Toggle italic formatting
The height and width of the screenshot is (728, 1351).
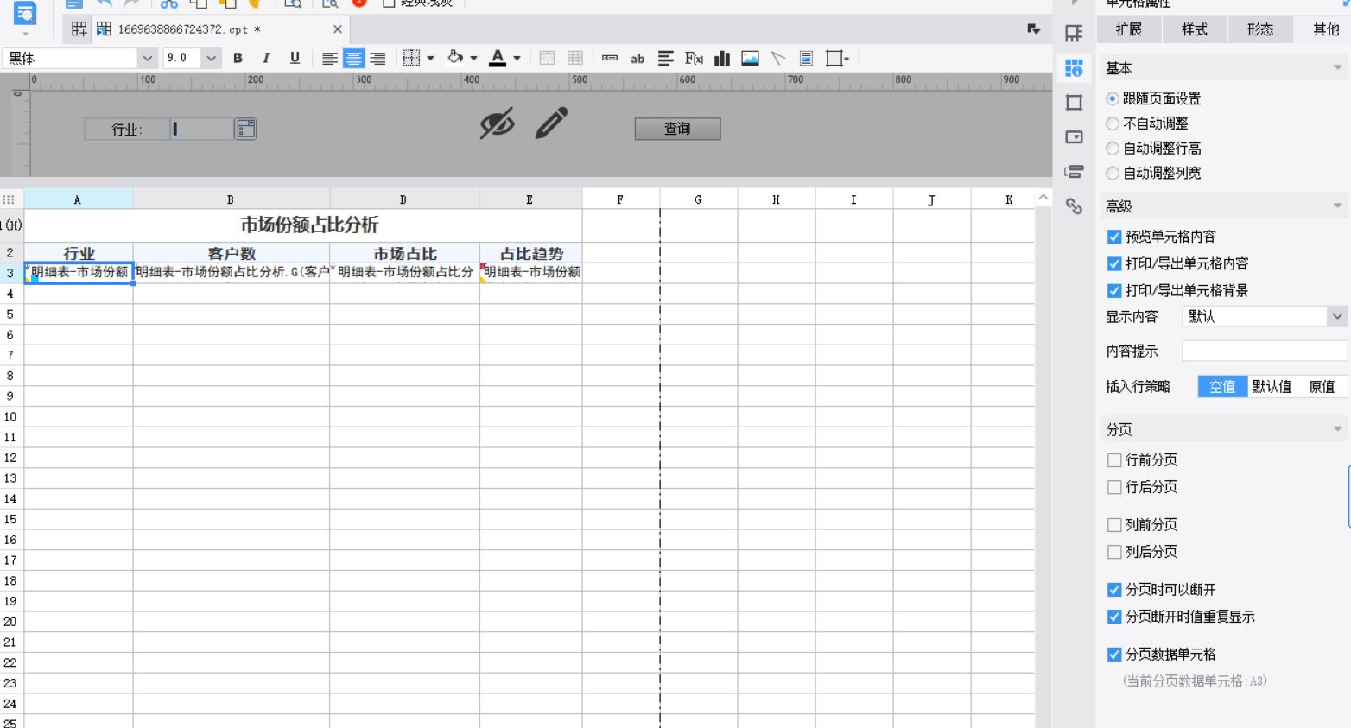pyautogui.click(x=266, y=58)
